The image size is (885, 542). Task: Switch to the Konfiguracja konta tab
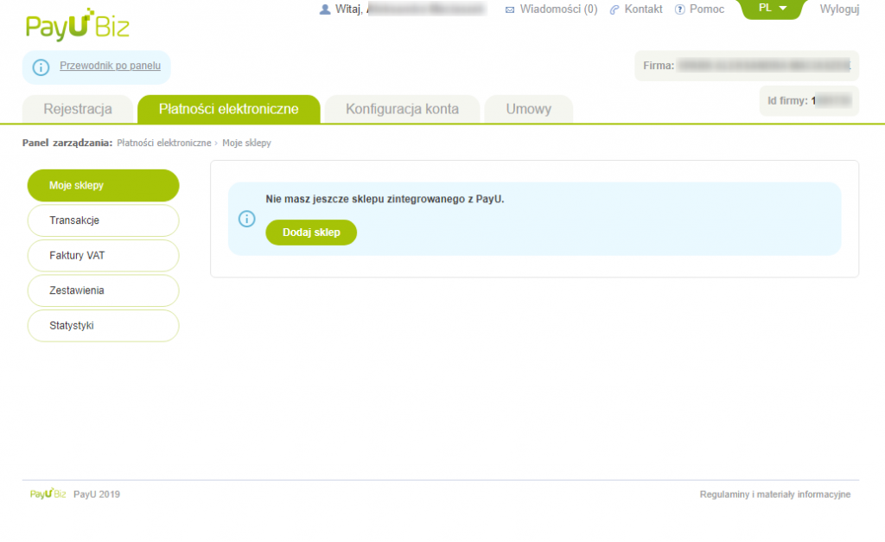coord(403,109)
